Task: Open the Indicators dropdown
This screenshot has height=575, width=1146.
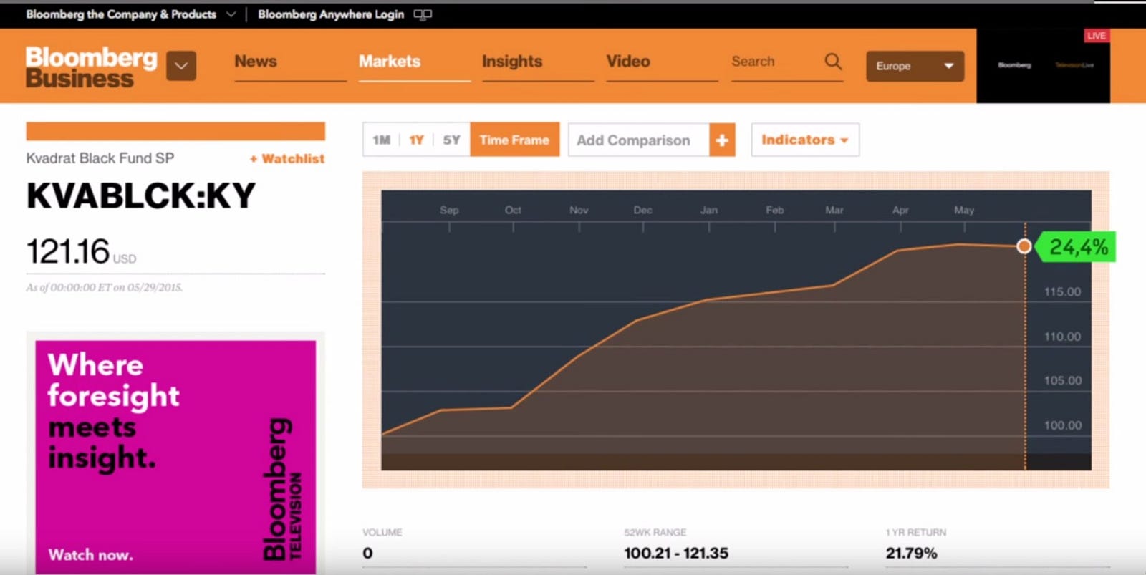Action: pos(805,140)
